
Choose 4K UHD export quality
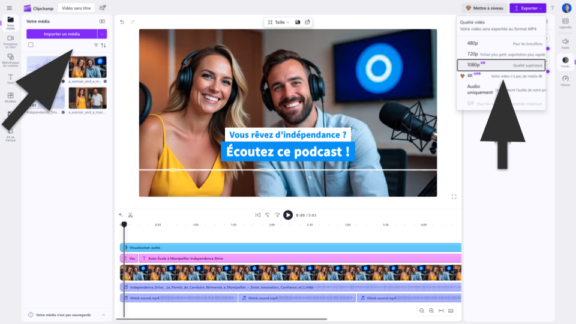pos(501,76)
